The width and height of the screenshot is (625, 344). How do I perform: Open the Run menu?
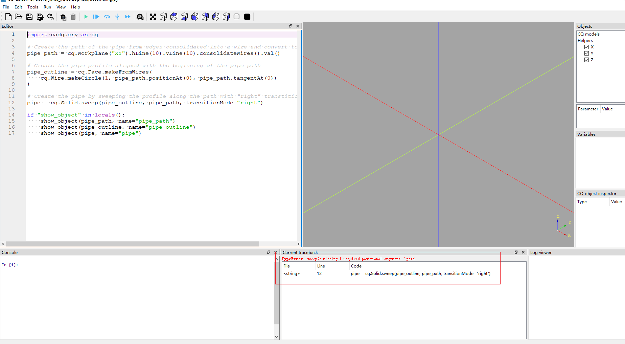click(47, 7)
